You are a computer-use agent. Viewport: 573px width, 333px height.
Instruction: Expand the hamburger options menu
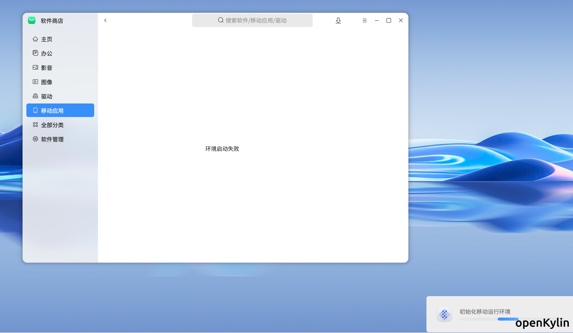[364, 20]
